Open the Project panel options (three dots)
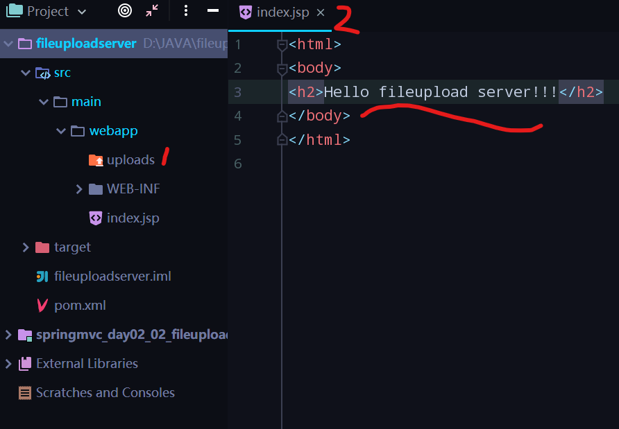Image resolution: width=619 pixels, height=429 pixels. (185, 10)
